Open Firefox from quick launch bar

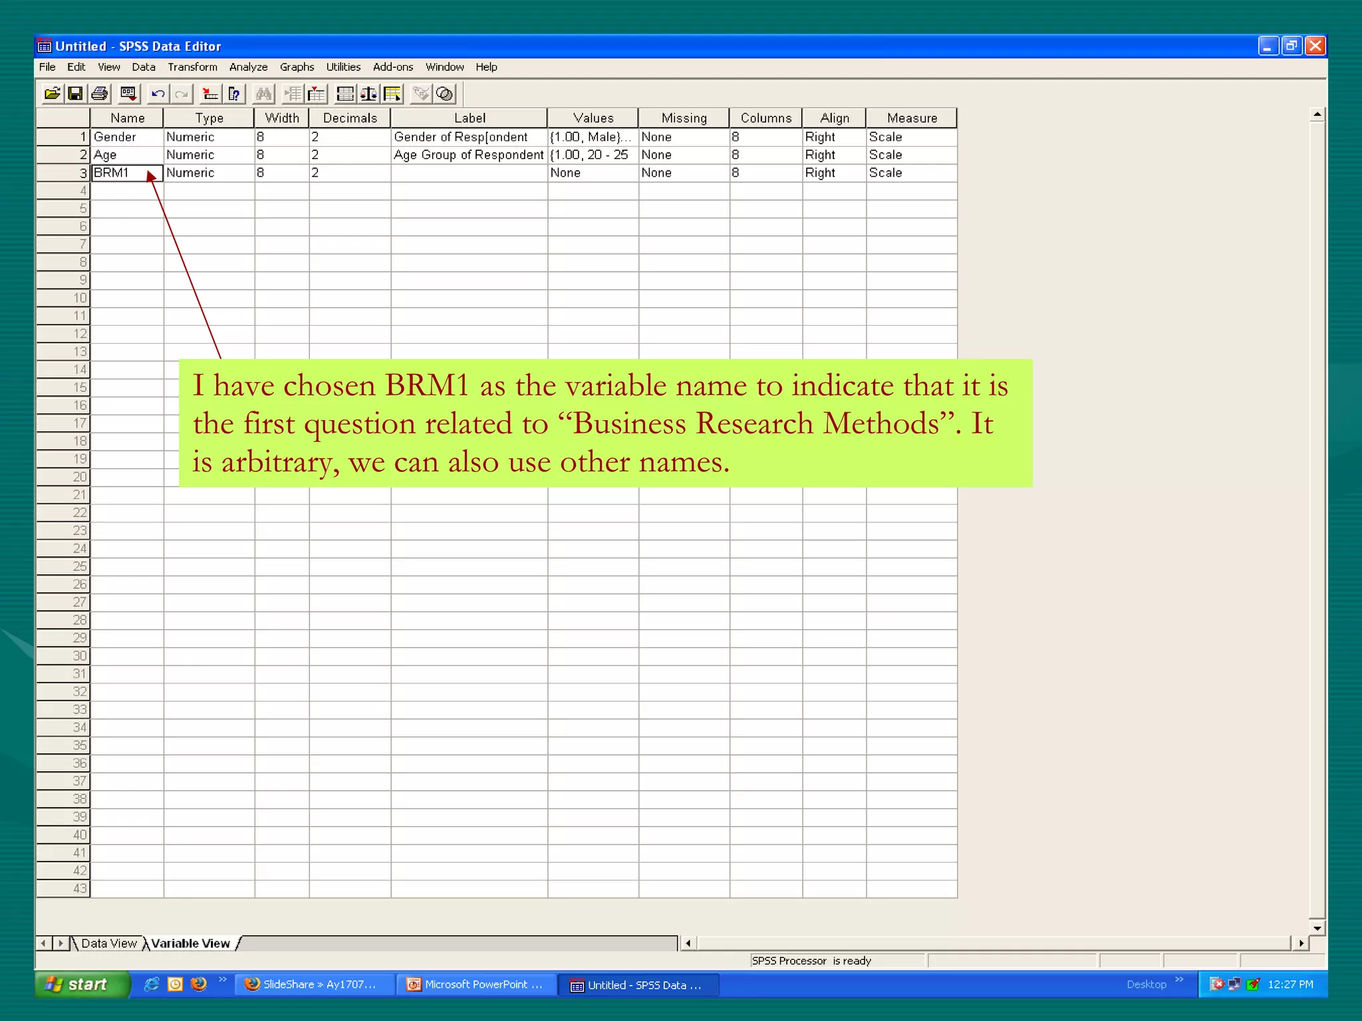pos(198,984)
